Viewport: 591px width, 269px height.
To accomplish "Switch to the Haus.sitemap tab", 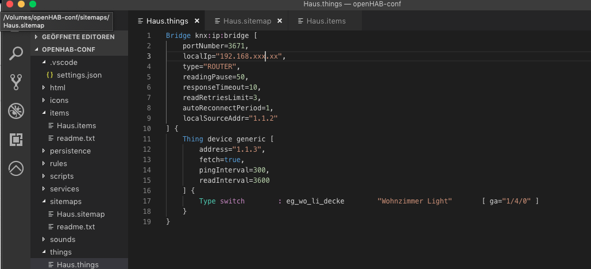I will (x=246, y=21).
